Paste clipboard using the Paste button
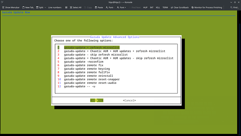Image resolution: width=241 pixels, height=136 pixels. point(99,7)
